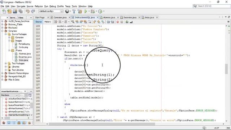Switch to Alumnos.java tab
The image size is (231, 130).
click(109, 18)
